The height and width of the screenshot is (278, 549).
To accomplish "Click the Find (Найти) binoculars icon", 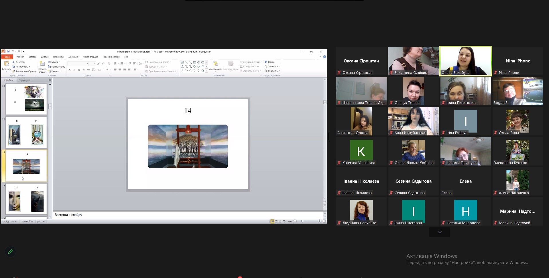I will tap(266, 62).
